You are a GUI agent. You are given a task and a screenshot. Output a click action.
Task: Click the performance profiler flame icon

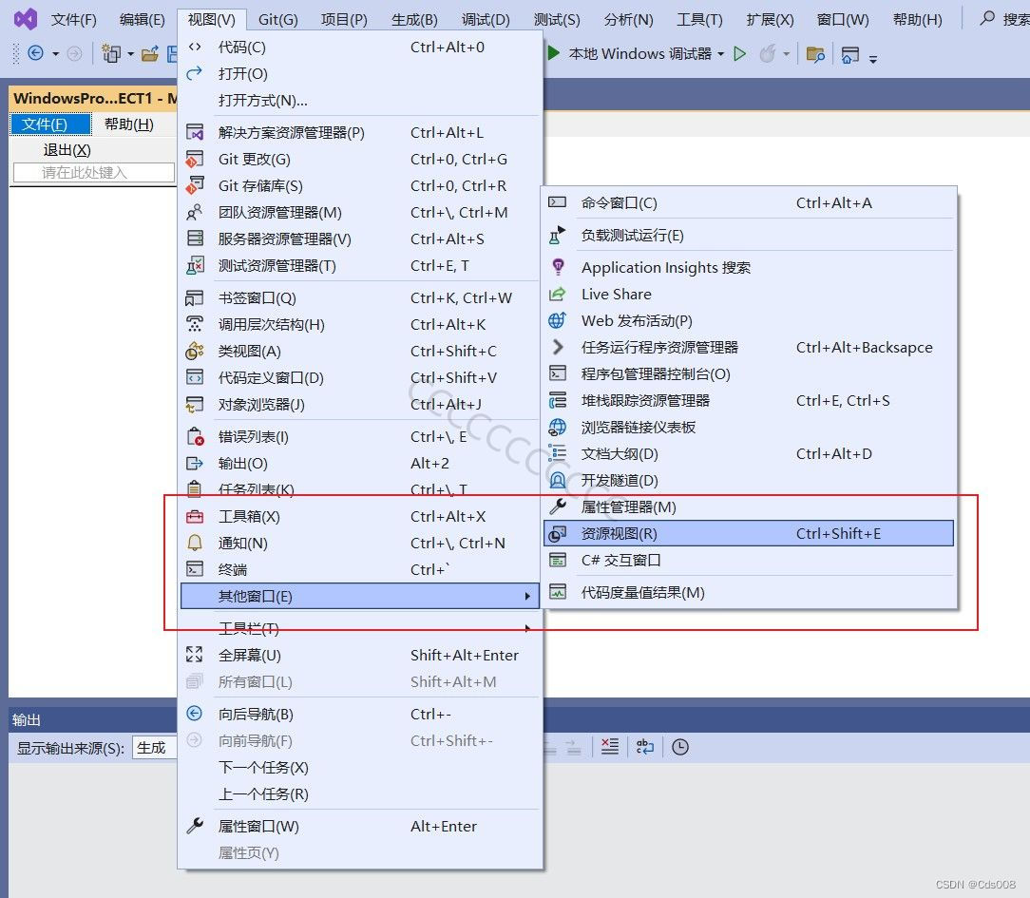tap(768, 54)
